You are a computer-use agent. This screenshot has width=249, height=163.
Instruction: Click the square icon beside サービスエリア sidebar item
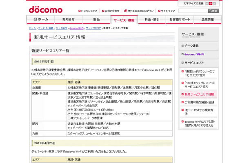click(182, 63)
